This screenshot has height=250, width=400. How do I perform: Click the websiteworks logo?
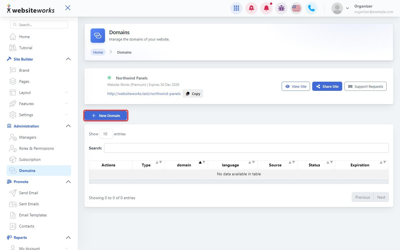[31, 9]
